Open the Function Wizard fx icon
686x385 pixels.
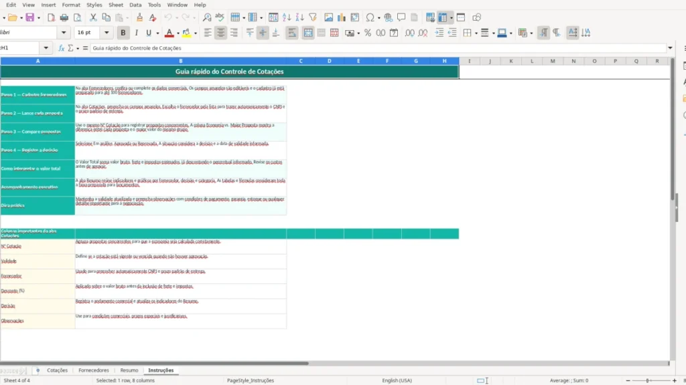tap(61, 48)
